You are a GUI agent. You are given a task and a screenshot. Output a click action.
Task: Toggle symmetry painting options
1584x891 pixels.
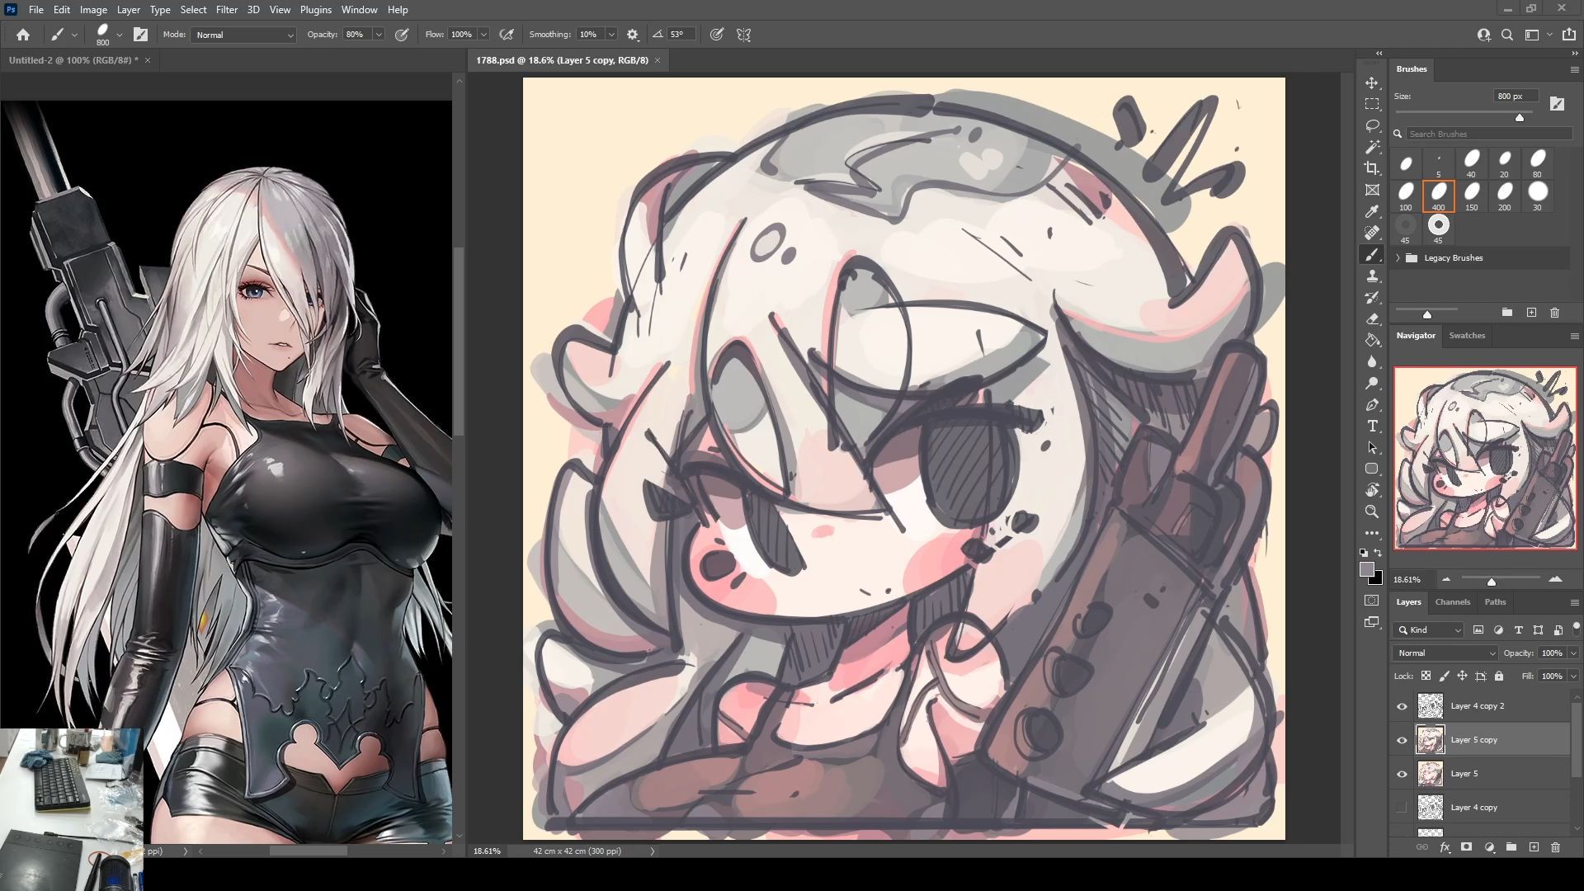744,35
